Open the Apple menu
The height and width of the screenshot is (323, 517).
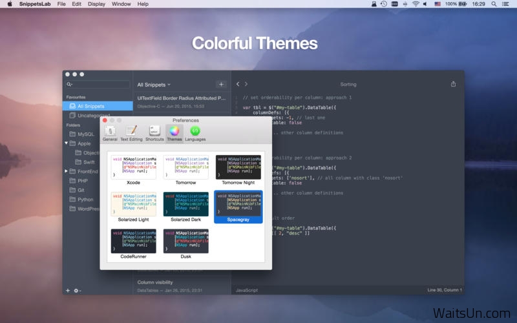[10, 4]
